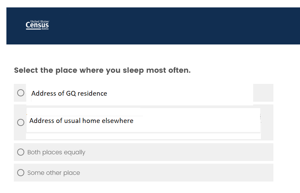Click the "Both places equally" label text
This screenshot has width=300, height=193.
tap(56, 152)
